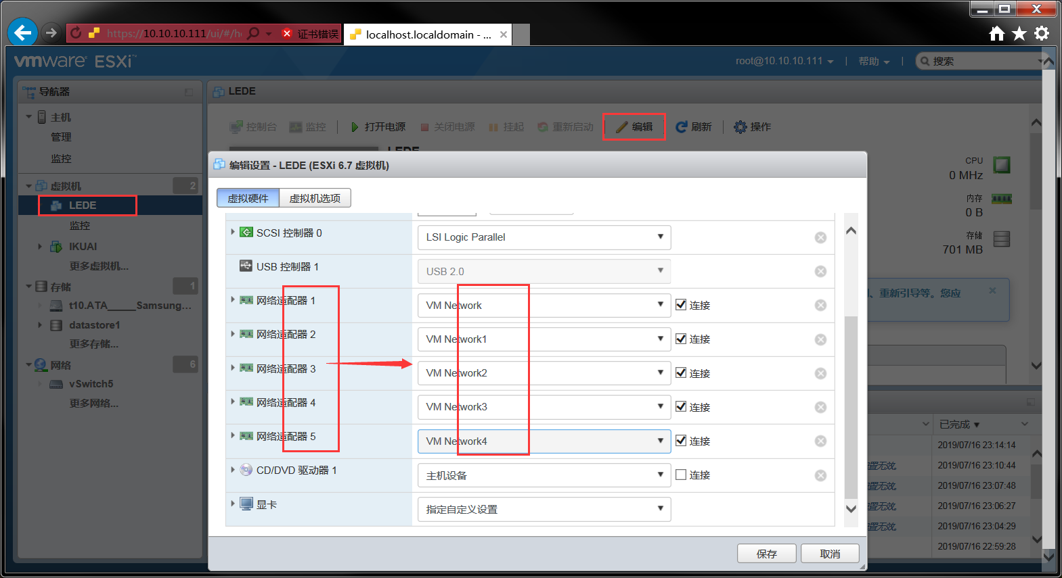Save the edited VM settings
Image resolution: width=1062 pixels, height=578 pixels.
[x=767, y=554]
